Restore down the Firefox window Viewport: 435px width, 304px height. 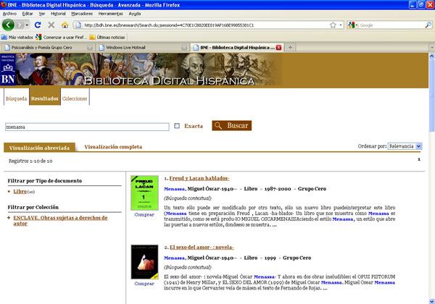point(421,5)
